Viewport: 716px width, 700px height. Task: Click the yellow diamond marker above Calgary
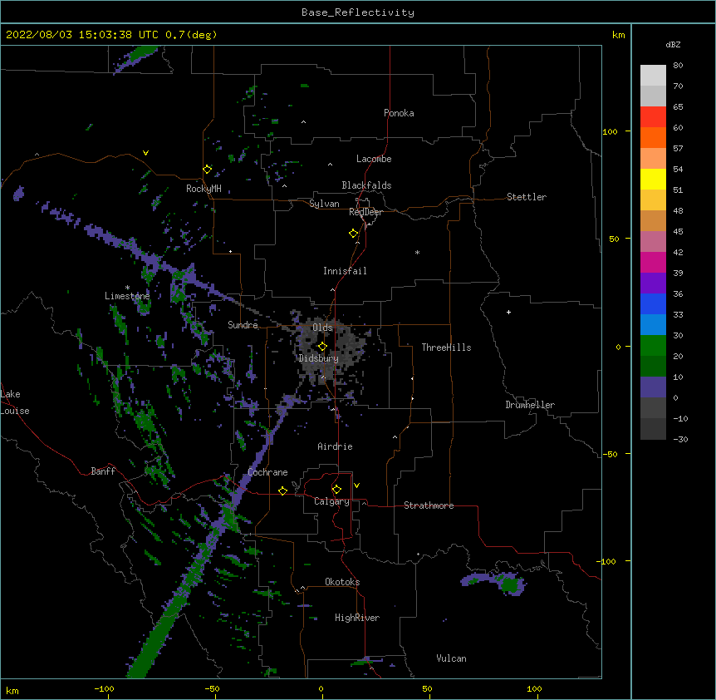336,490
